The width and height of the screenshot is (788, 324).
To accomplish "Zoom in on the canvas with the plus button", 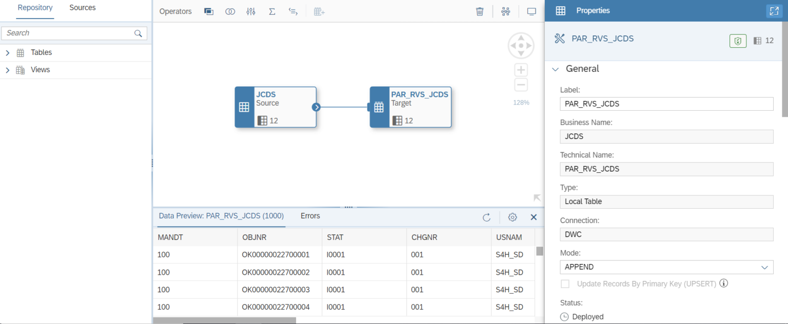I will click(520, 70).
